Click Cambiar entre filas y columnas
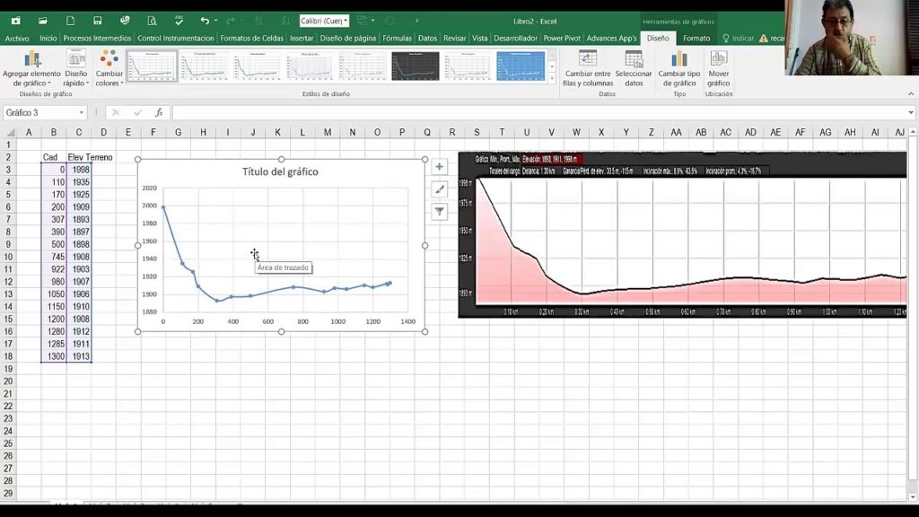Screen dimensions: 919x517 point(587,68)
